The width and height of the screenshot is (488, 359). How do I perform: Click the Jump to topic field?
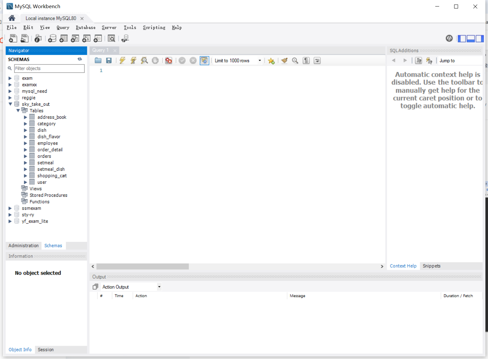coord(460,60)
